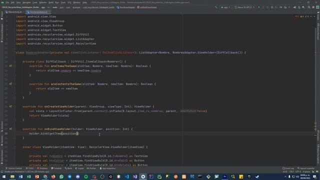Image resolution: width=320 pixels, height=180 pixels.
Task: Click override gutter icon beside areItemsTheSame
Action: point(10,66)
